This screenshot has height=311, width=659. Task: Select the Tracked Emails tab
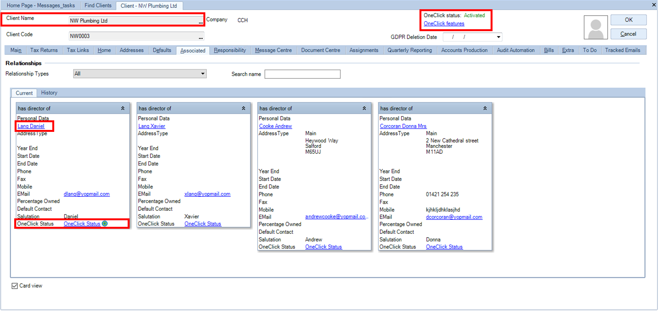[622, 50]
